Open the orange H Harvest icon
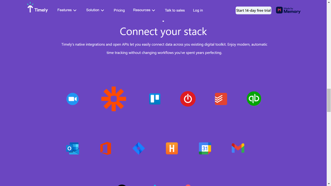Screen dimensions: 331x186 [x=172, y=148]
